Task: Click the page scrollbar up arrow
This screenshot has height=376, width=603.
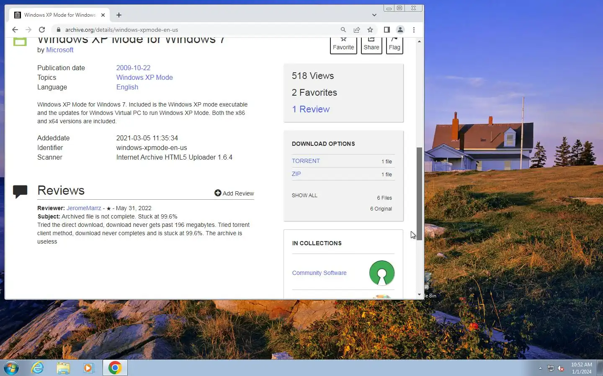Action: [x=419, y=41]
